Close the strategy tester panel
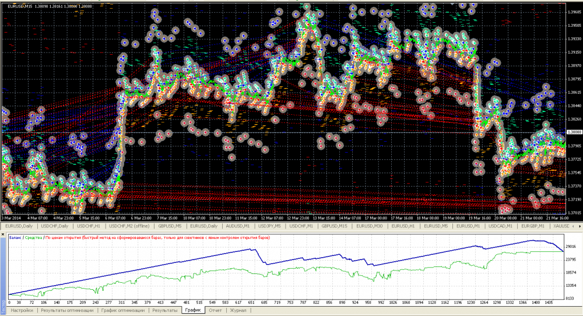583x316 pixels. click(x=3, y=234)
